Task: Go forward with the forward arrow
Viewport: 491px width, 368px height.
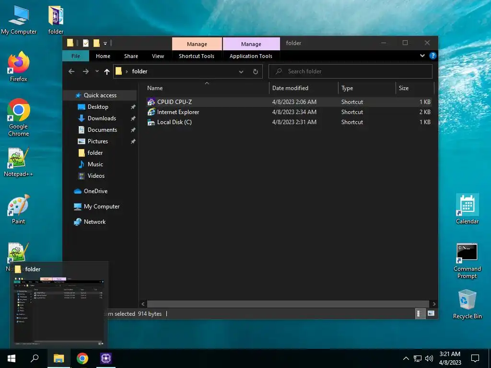Action: pyautogui.click(x=85, y=71)
